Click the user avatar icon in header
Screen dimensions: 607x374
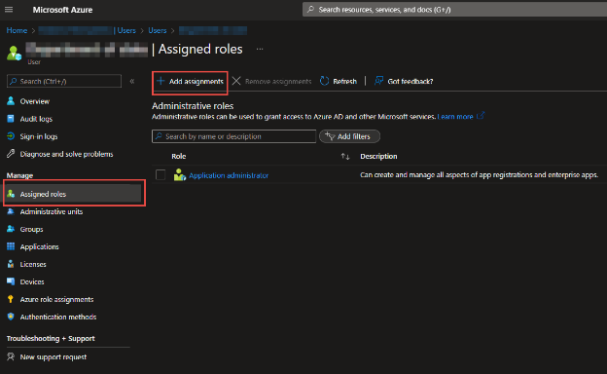(x=14, y=54)
